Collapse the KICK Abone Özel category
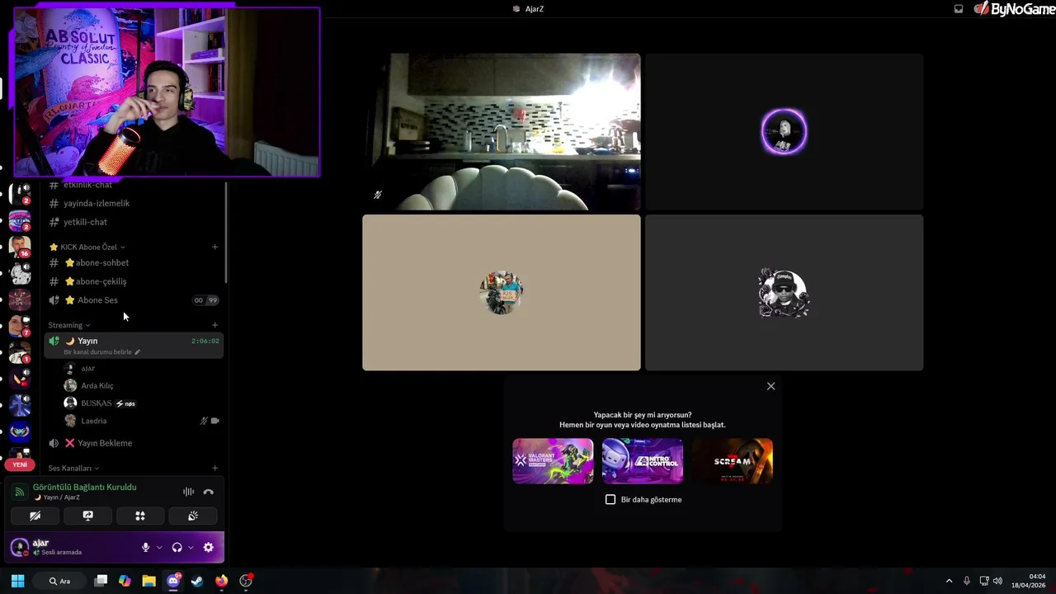 coord(87,247)
